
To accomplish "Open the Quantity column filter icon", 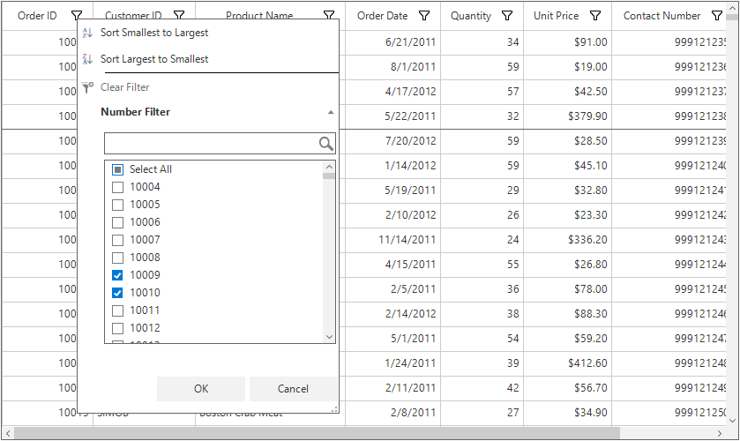I will point(507,16).
